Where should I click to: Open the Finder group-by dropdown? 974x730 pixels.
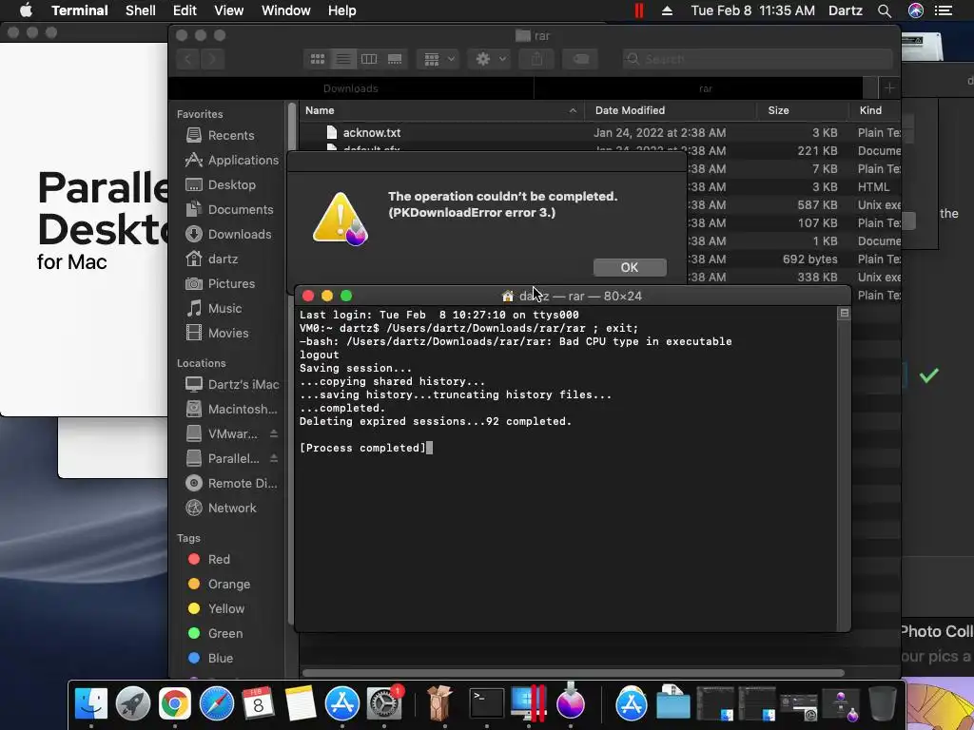point(438,59)
